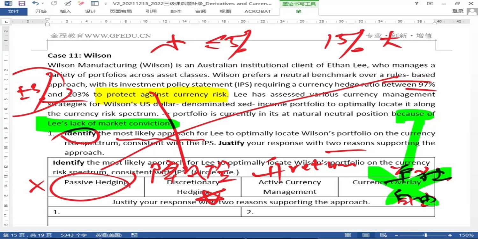Switch to the 视图 (View) ribbon tab
Screen dimensions: 478x239
coord(225,11)
